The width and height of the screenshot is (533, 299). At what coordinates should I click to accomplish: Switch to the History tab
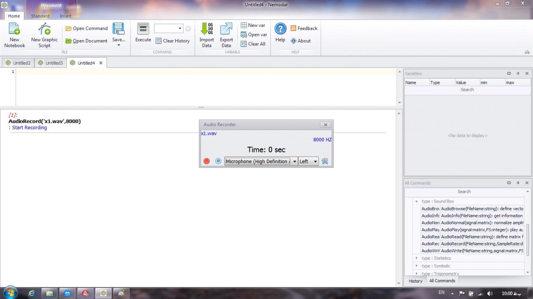[415, 281]
